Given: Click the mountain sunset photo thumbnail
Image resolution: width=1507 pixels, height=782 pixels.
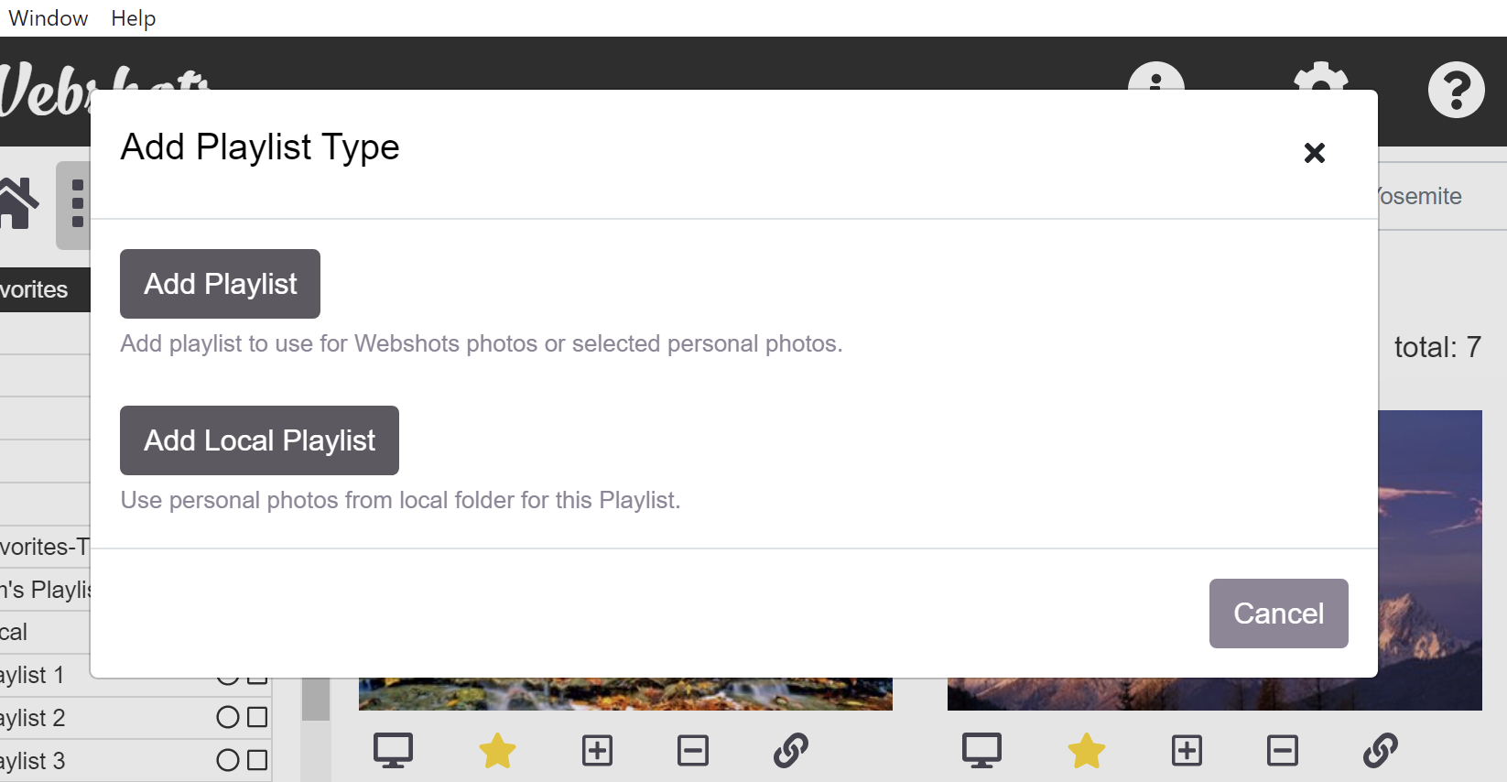Looking at the screenshot, I should click(1429, 549).
